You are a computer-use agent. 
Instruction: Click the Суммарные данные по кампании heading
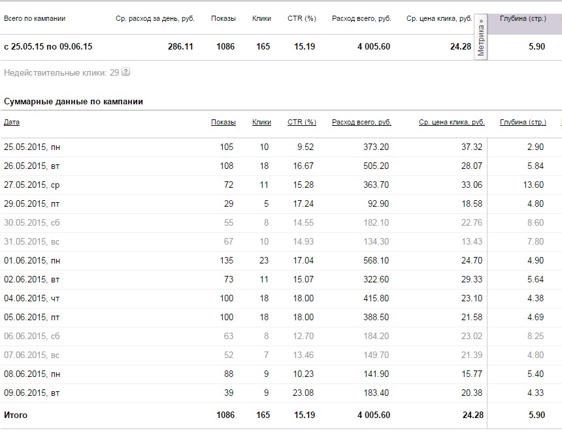pyautogui.click(x=73, y=102)
